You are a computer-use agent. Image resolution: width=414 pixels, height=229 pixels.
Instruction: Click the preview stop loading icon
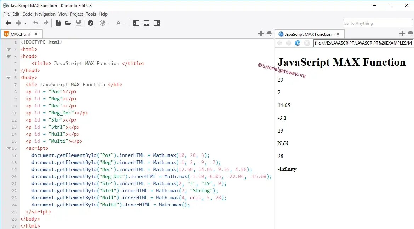click(307, 43)
